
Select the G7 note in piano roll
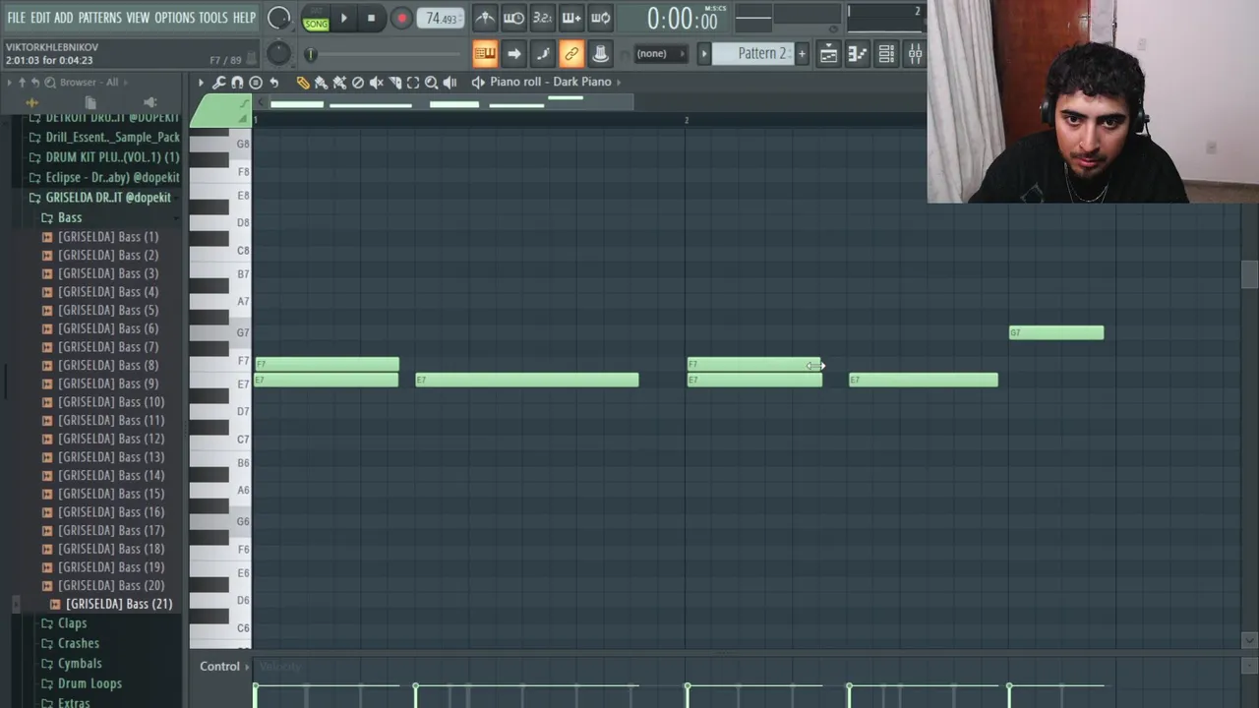click(x=1056, y=332)
